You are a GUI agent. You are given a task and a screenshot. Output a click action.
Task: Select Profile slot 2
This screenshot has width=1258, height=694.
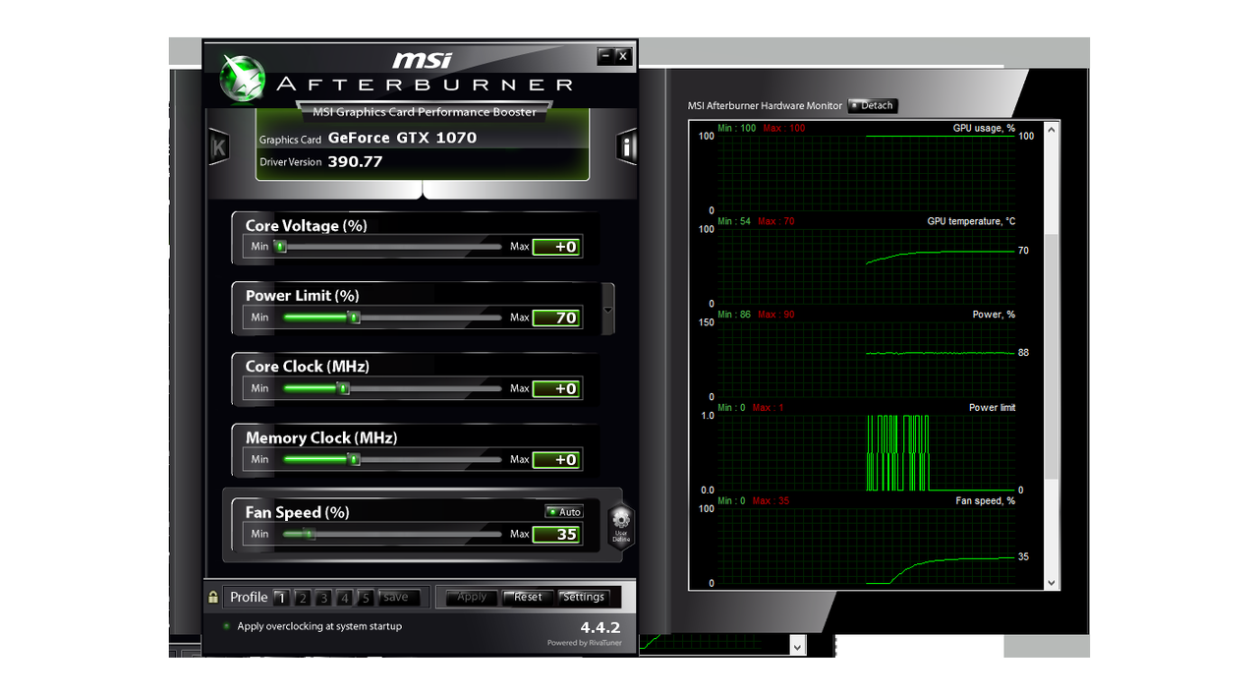pos(303,598)
